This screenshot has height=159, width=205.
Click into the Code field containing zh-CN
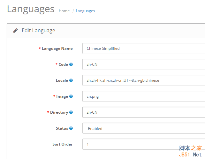[144, 64]
